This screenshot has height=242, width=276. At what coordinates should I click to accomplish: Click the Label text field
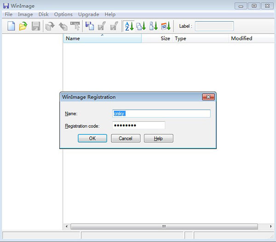tap(214, 26)
